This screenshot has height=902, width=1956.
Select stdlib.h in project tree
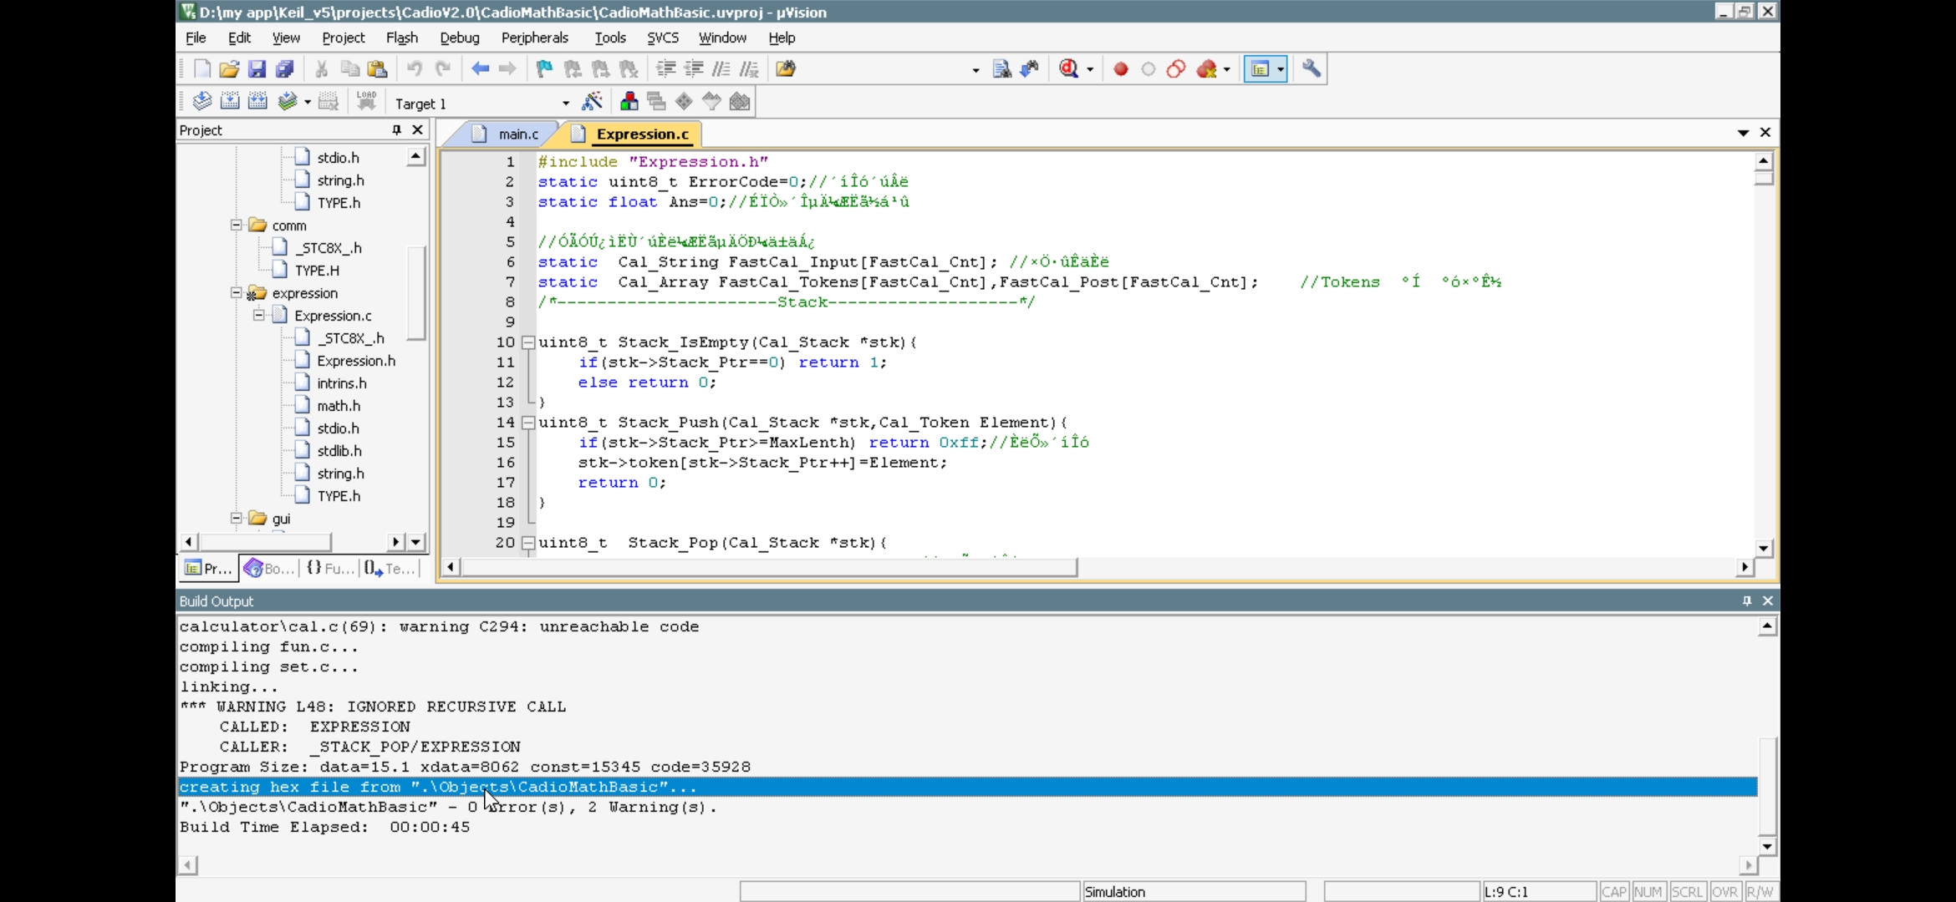[x=339, y=451]
